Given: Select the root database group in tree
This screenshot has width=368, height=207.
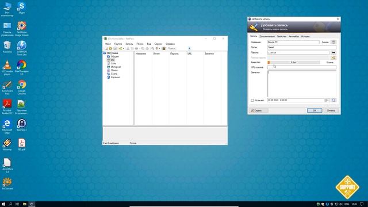Looking at the screenshot, I should pyautogui.click(x=113, y=53).
